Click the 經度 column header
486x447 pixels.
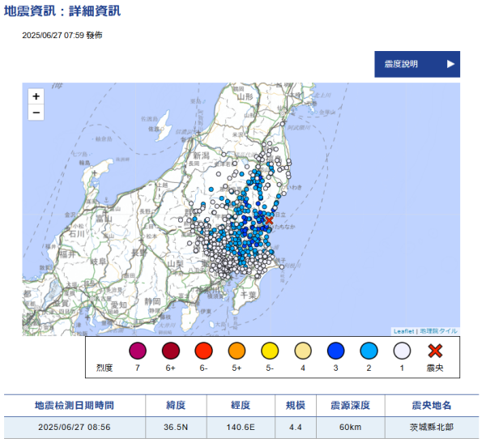pos(241,405)
